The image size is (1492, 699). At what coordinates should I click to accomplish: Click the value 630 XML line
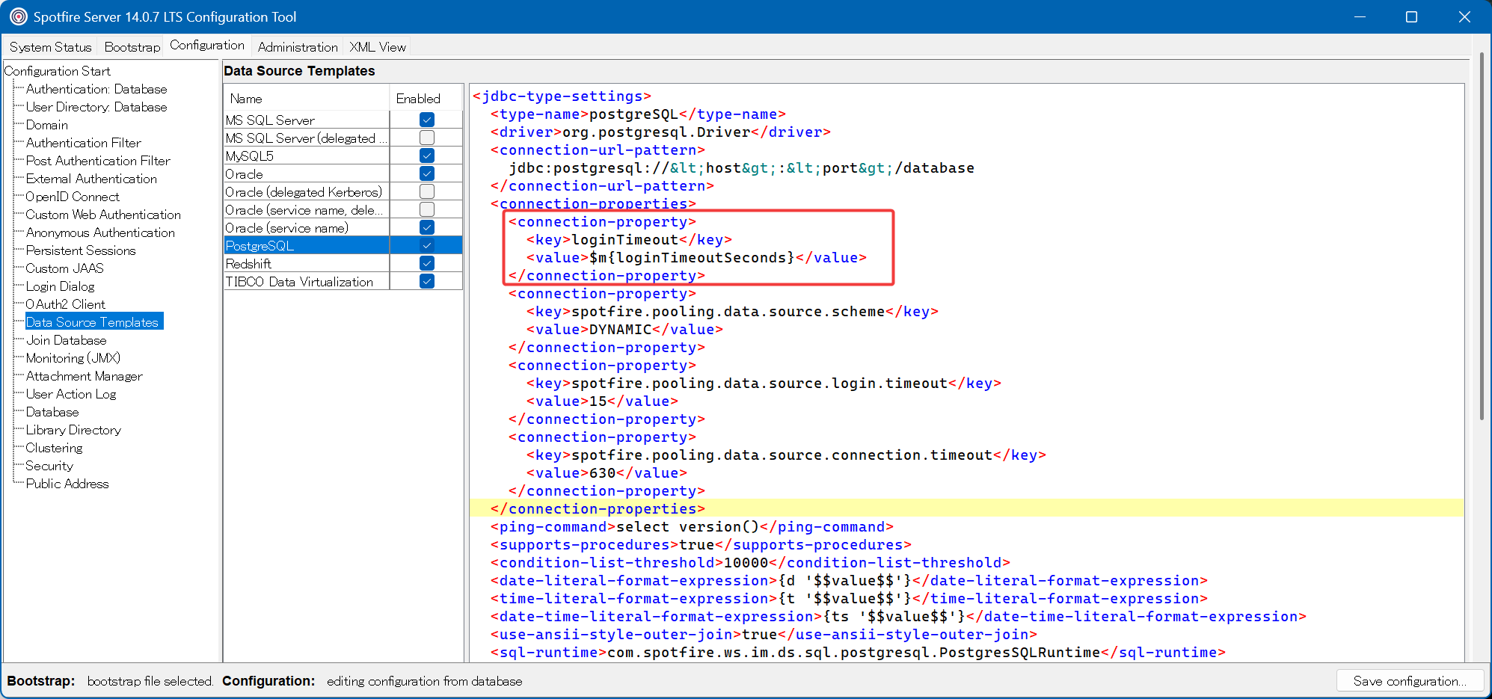(607, 472)
